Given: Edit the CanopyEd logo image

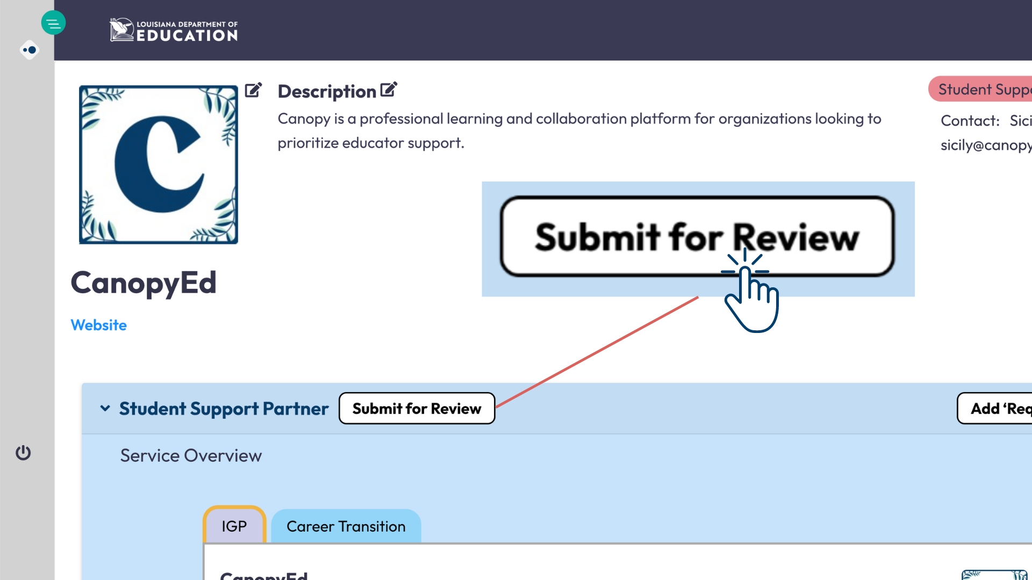Looking at the screenshot, I should tap(253, 90).
